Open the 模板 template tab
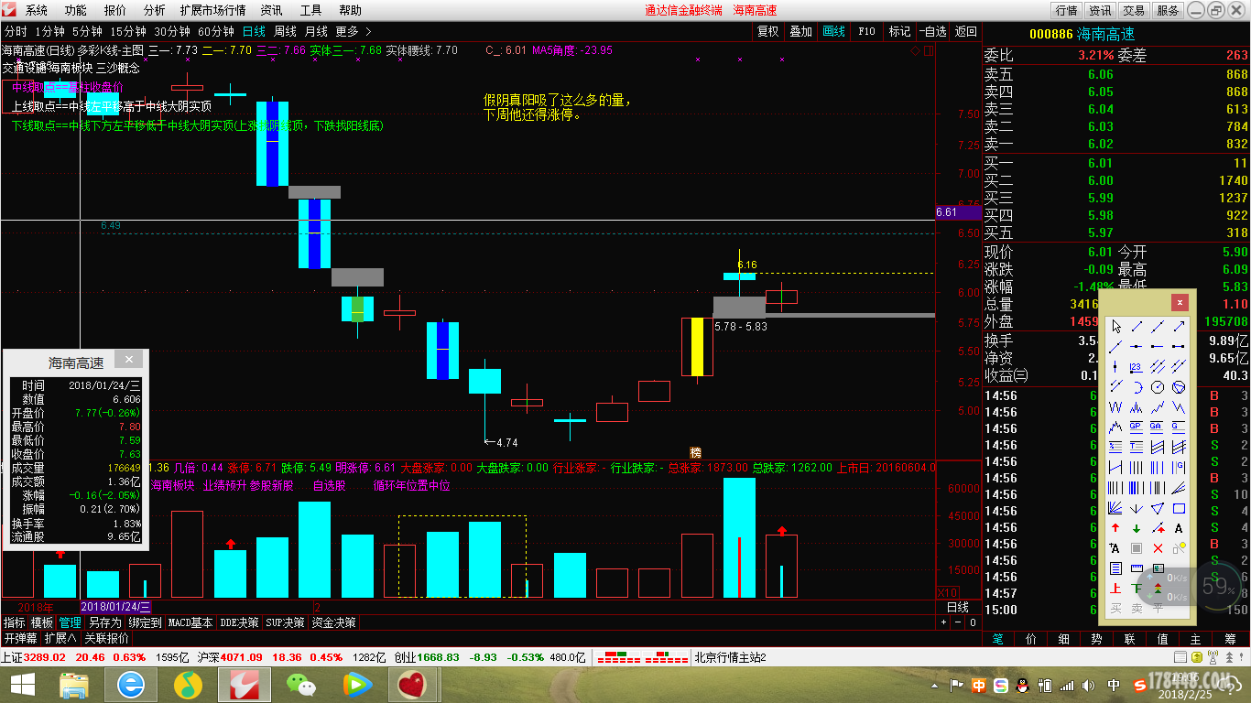The image size is (1251, 703). coord(42,622)
